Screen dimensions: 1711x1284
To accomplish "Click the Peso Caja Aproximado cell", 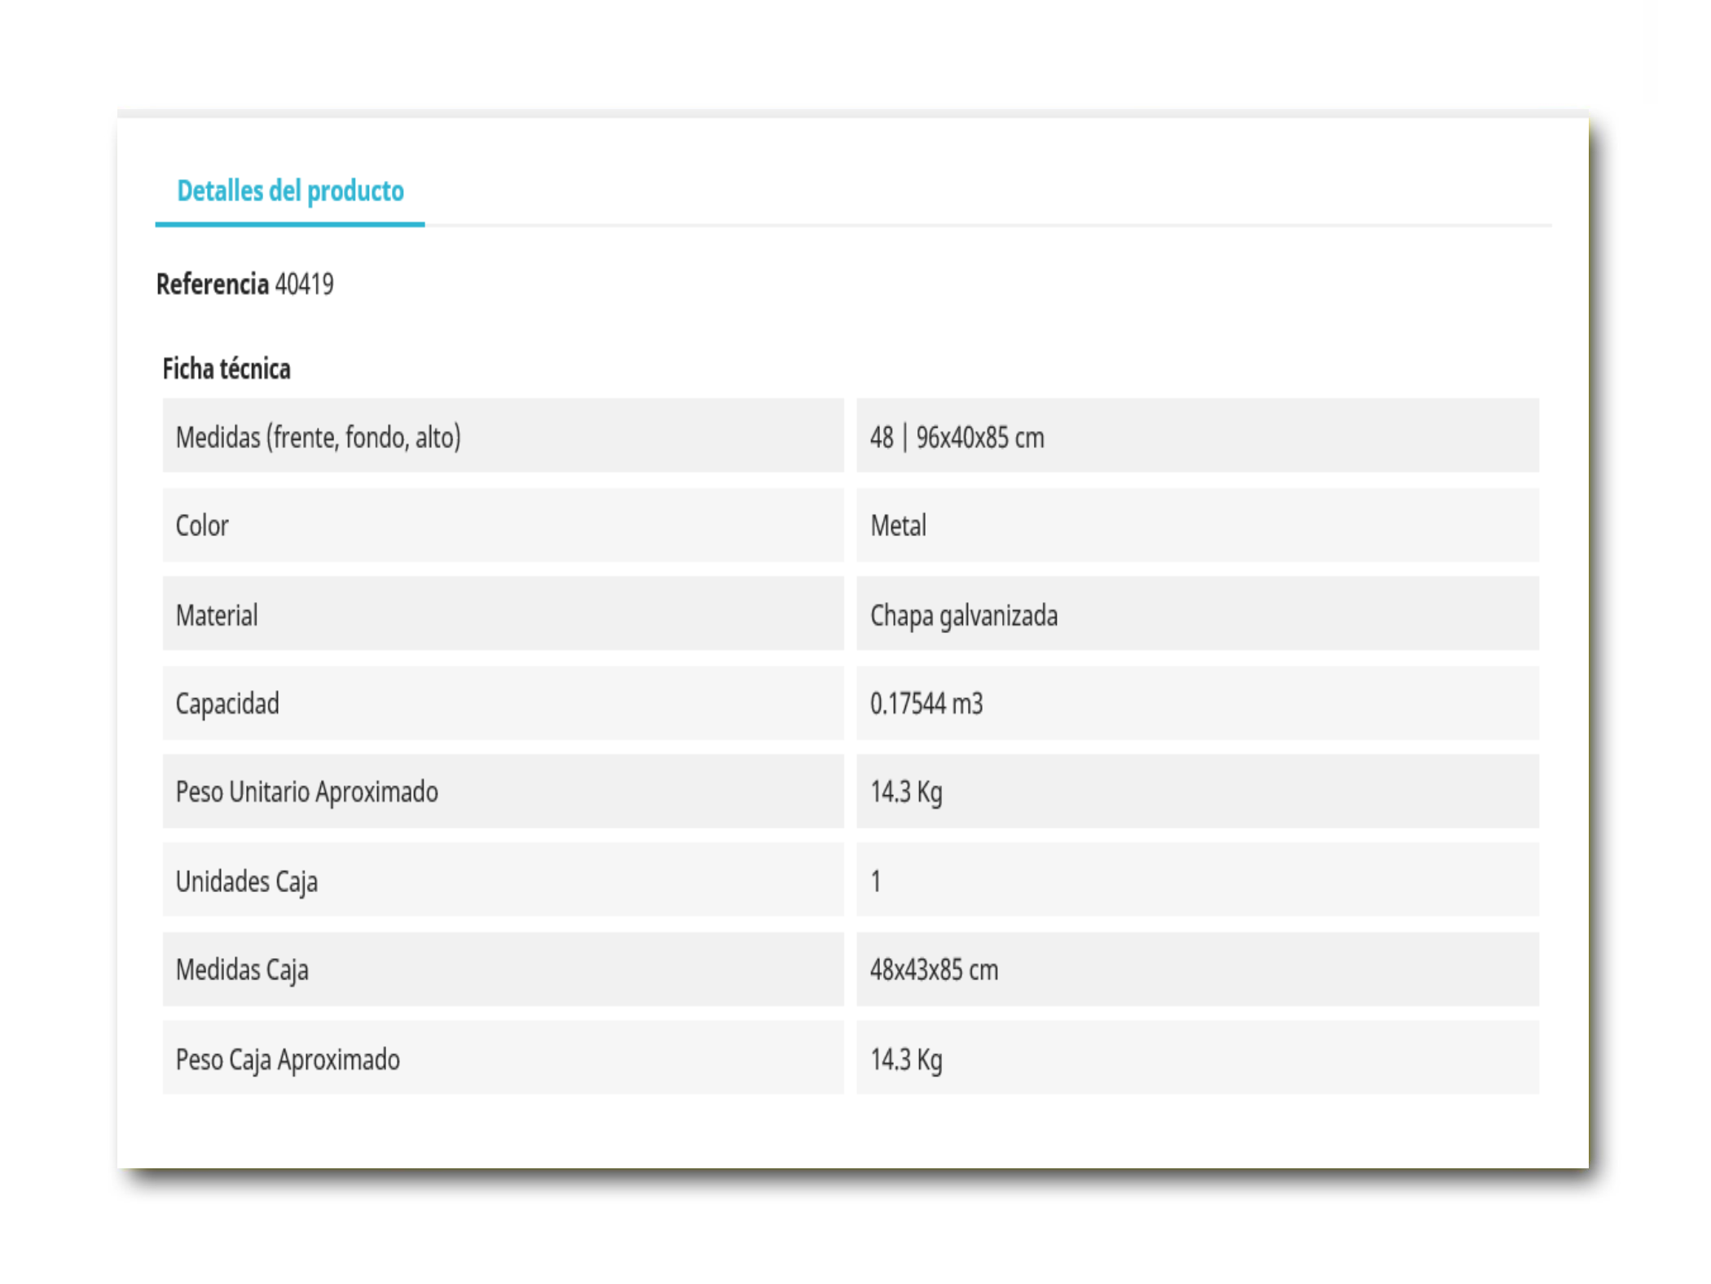I will pos(503,1058).
